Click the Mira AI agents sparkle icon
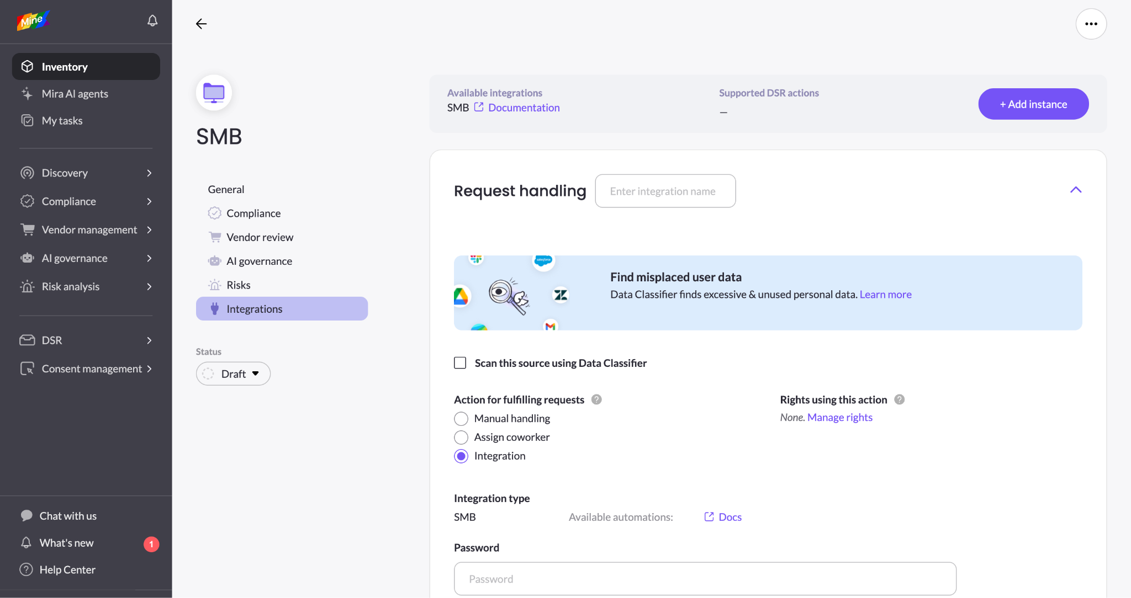 [x=27, y=94]
